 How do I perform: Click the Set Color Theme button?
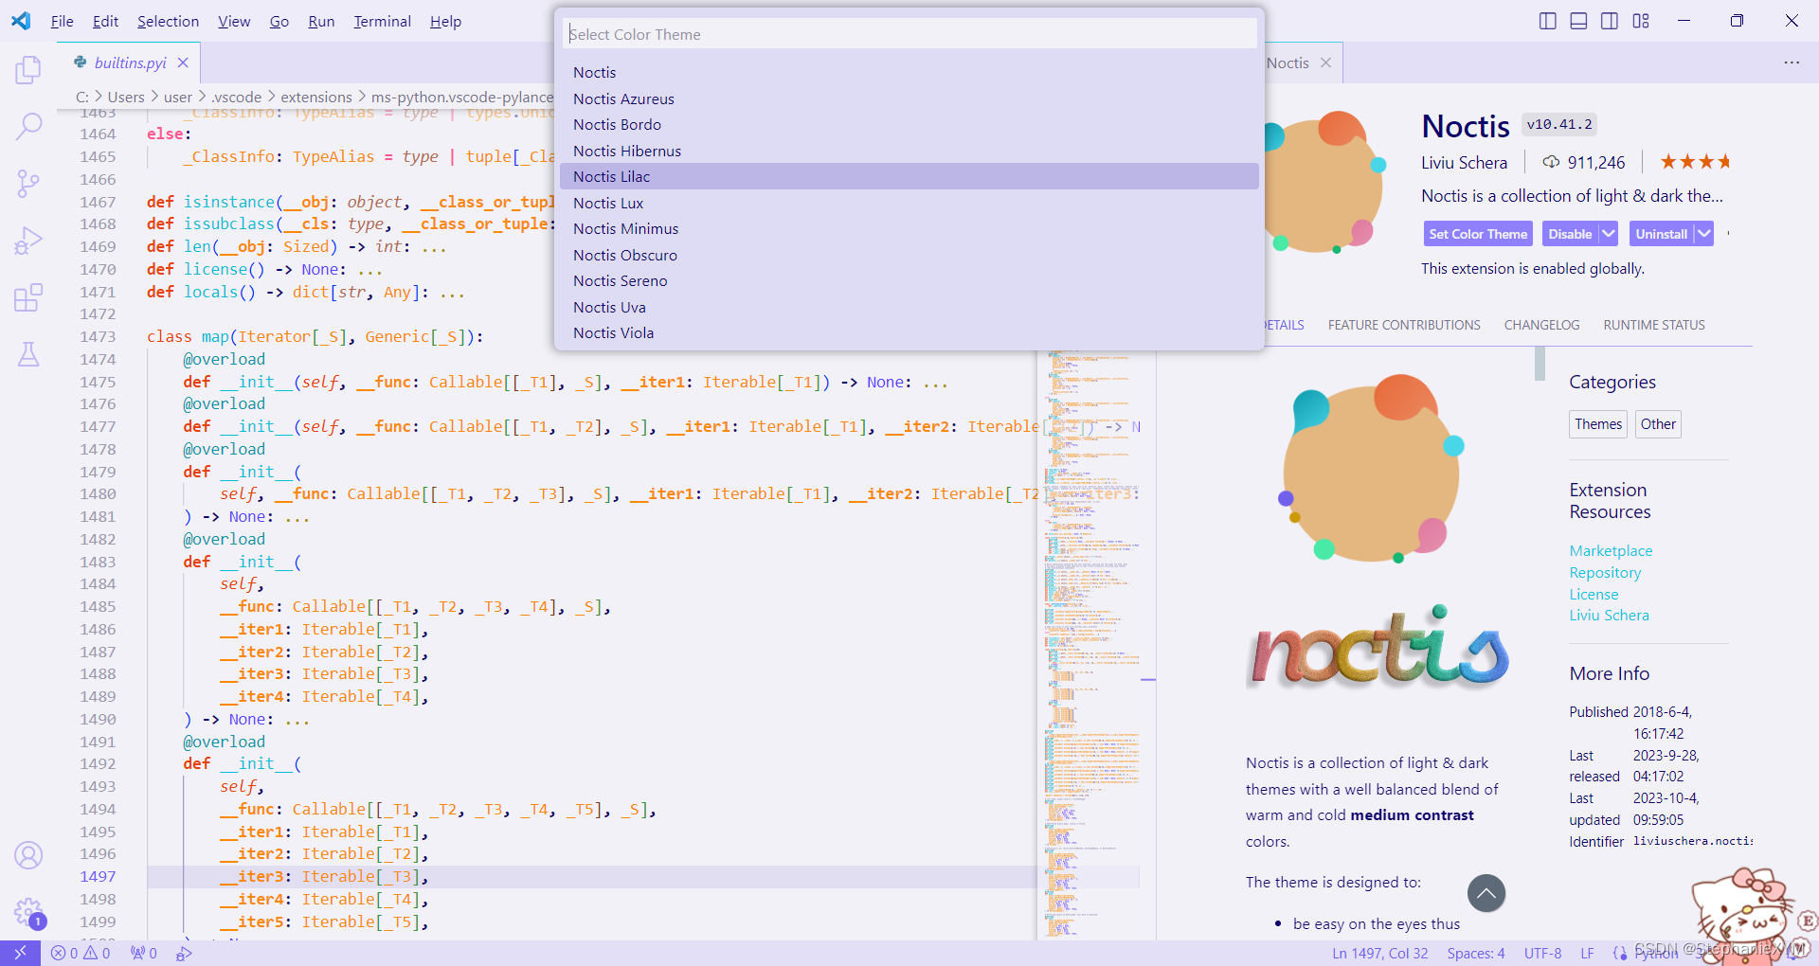click(x=1478, y=234)
